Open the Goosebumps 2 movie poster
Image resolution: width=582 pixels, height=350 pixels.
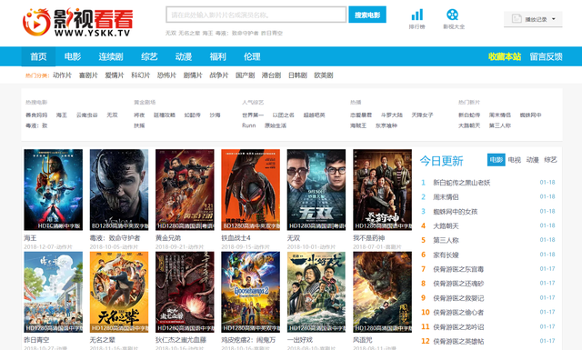click(251, 292)
